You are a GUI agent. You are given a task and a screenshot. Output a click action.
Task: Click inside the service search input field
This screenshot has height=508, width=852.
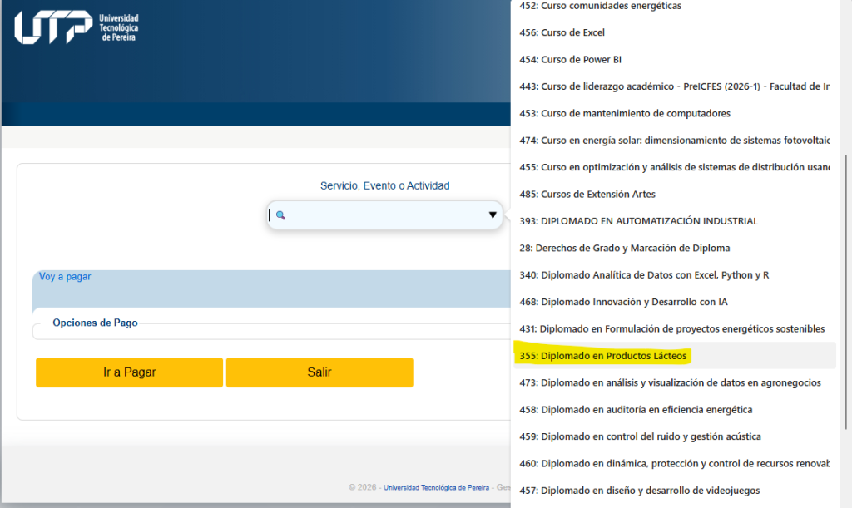point(383,215)
